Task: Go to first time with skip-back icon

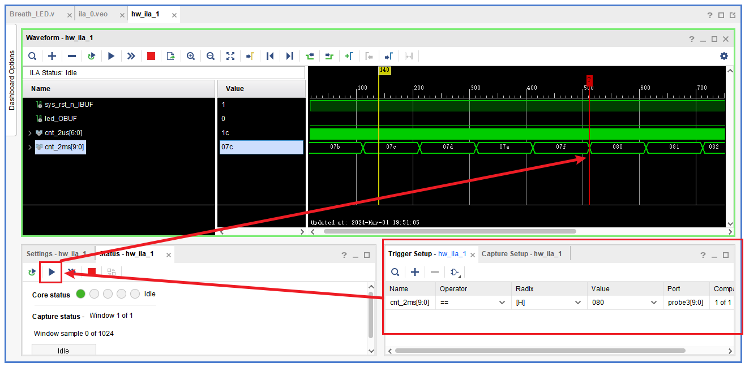Action: point(270,56)
